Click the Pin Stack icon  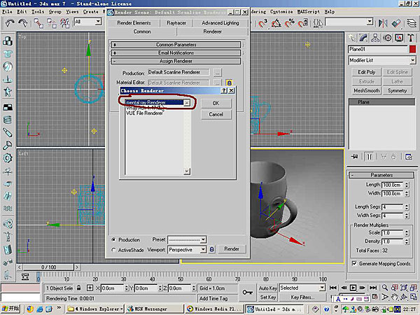pyautogui.click(x=354, y=156)
